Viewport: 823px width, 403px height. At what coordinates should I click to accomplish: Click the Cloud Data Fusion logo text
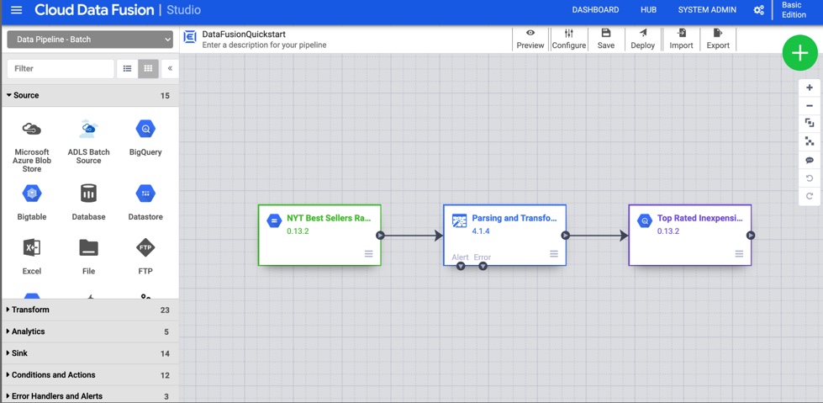(x=94, y=10)
